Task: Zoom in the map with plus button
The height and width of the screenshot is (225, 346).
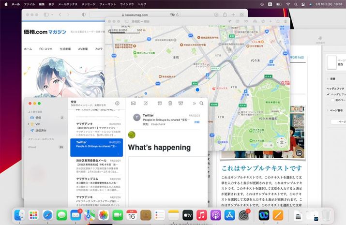Action: coord(271,144)
